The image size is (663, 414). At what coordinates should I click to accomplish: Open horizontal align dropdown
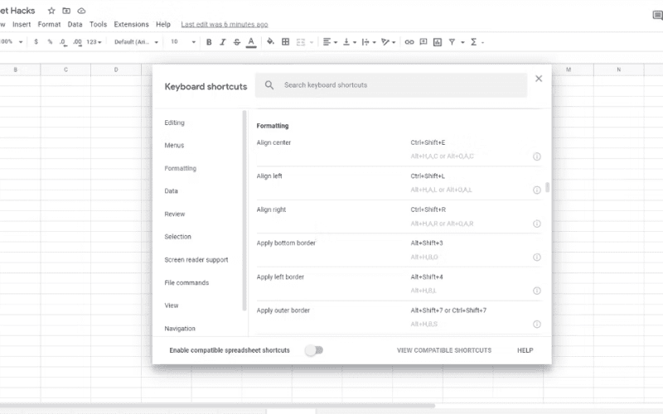pos(330,42)
